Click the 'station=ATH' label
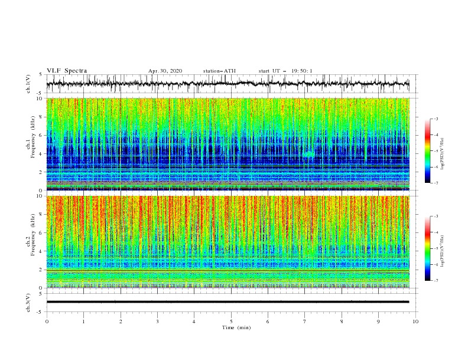Image resolution: width=468 pixels, height=361 pixels. point(219,71)
